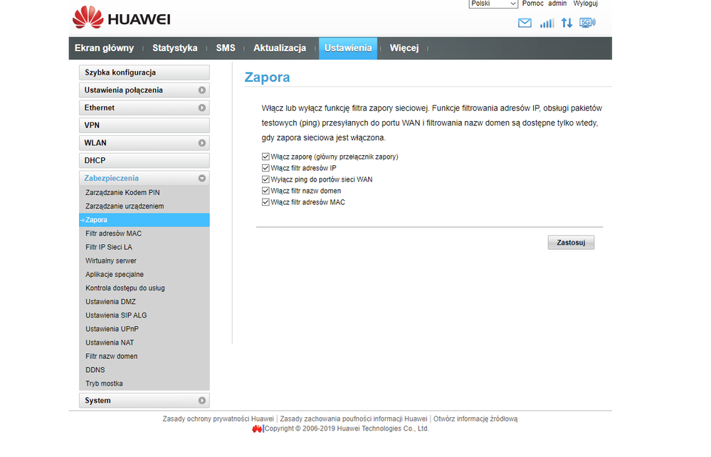Screen dimensions: 711x457
Task: Select the Ustawienia tab
Action: (x=348, y=48)
